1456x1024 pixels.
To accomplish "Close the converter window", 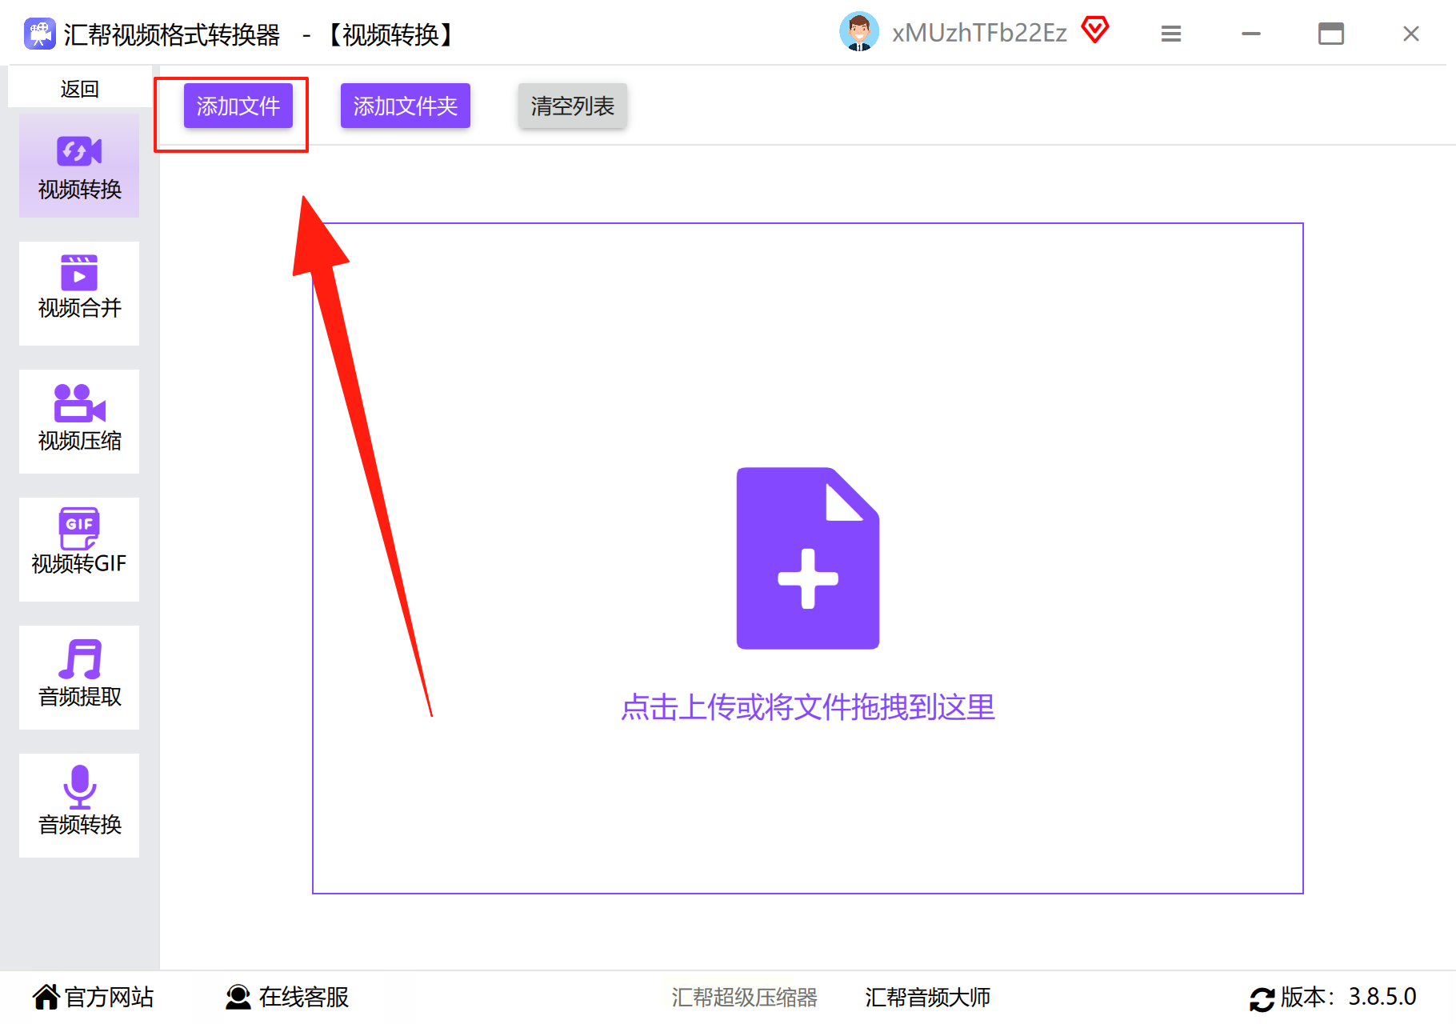I will [1411, 34].
